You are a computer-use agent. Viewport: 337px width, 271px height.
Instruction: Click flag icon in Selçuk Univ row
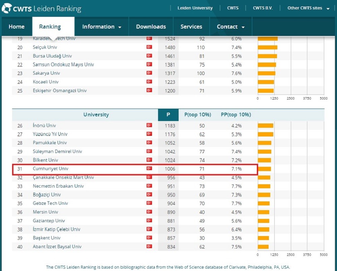tap(149, 47)
